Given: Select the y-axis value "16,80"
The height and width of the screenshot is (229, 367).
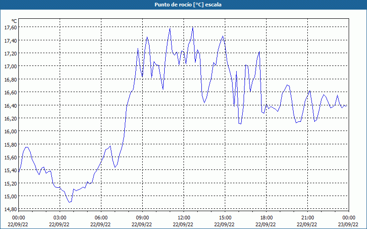Looking at the screenshot, I should tap(11, 79).
